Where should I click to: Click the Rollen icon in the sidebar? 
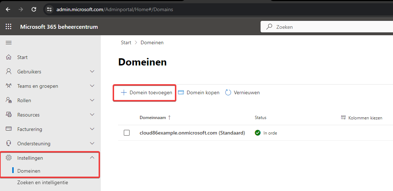click(9, 100)
